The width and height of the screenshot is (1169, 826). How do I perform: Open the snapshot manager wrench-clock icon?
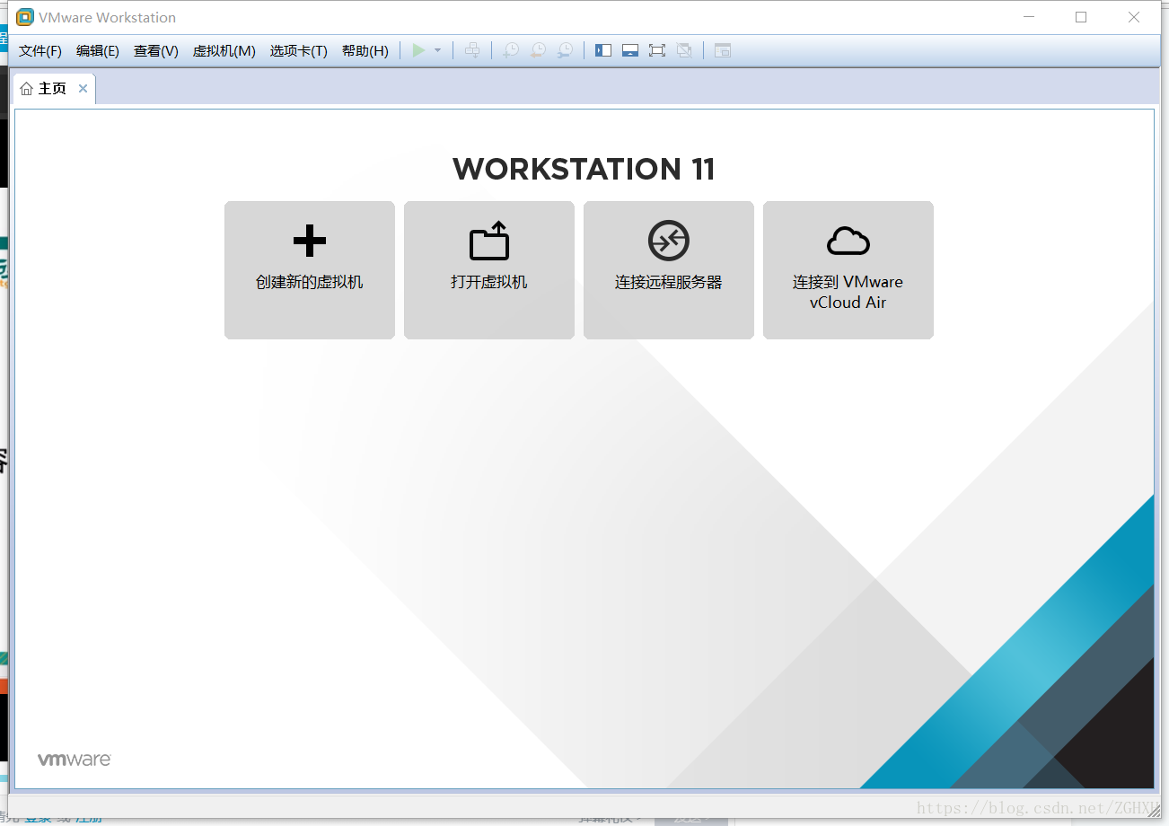pyautogui.click(x=565, y=50)
